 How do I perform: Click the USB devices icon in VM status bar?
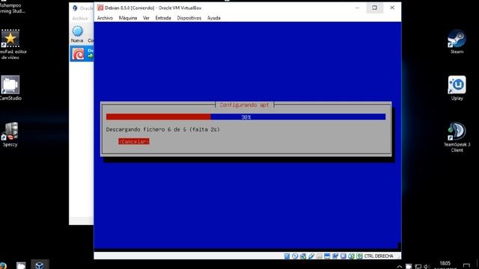click(x=311, y=256)
